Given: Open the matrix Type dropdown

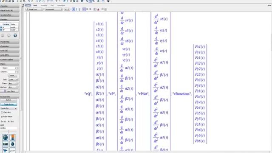Looking at the screenshot, I should pyautogui.click(x=13, y=79).
